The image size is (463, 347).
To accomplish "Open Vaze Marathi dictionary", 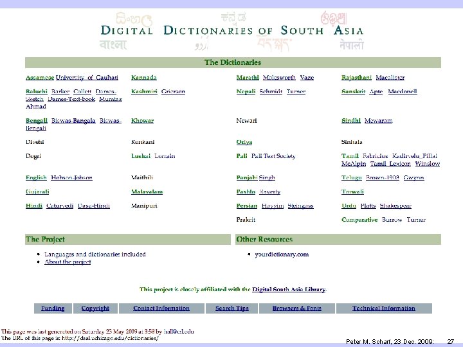I will click(x=307, y=78).
